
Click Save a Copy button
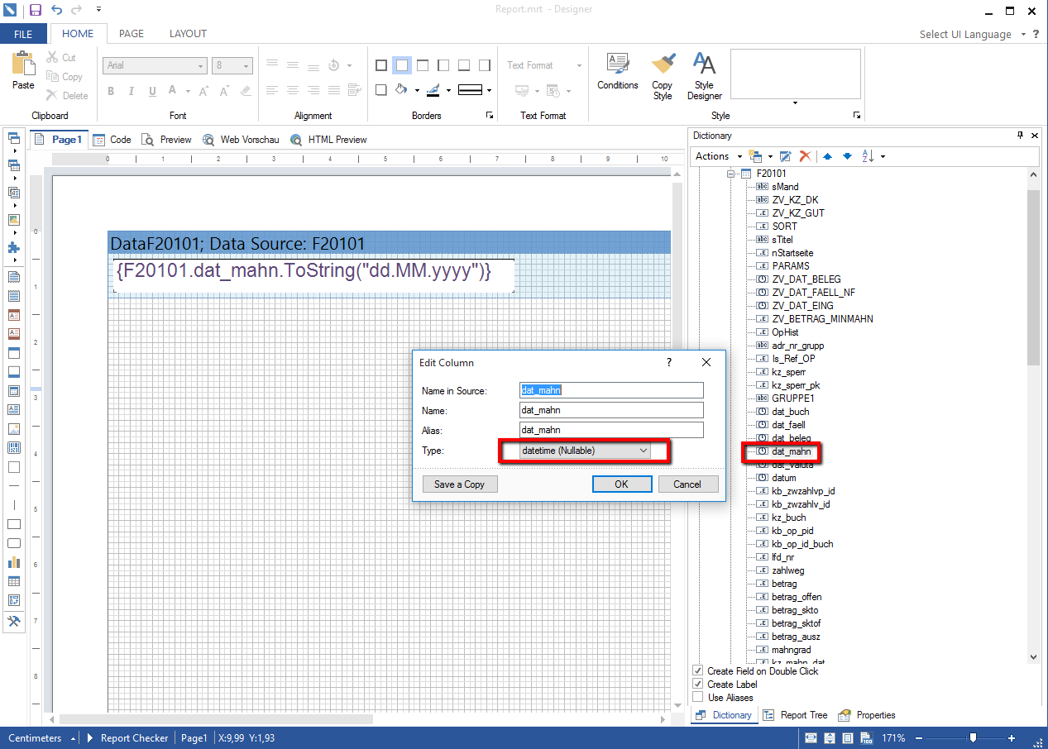click(459, 484)
